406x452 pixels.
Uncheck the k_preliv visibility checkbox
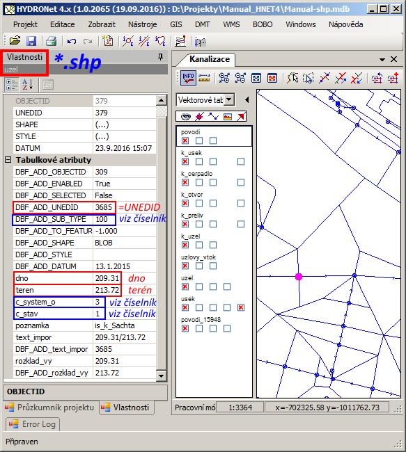click(x=185, y=224)
